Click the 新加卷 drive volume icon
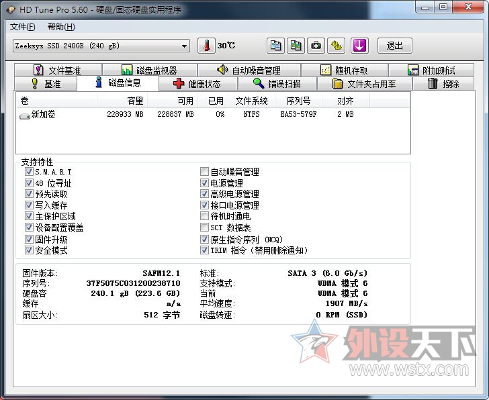Viewport: 489px width, 400px height. click(x=25, y=116)
